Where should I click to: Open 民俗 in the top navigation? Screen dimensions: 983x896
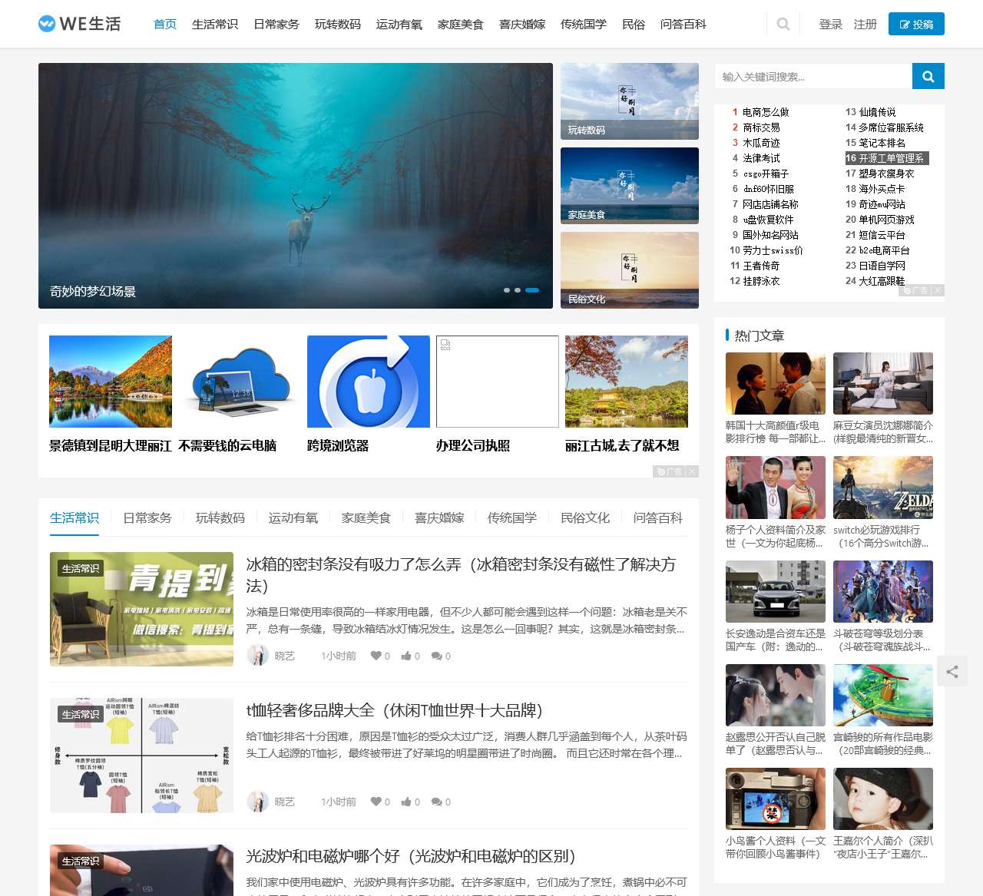(634, 24)
